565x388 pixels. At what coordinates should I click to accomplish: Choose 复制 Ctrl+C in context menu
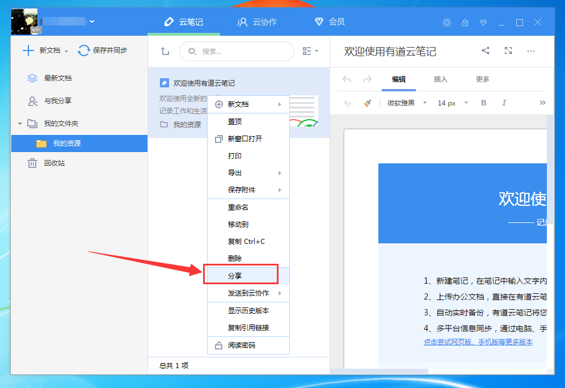click(x=248, y=242)
